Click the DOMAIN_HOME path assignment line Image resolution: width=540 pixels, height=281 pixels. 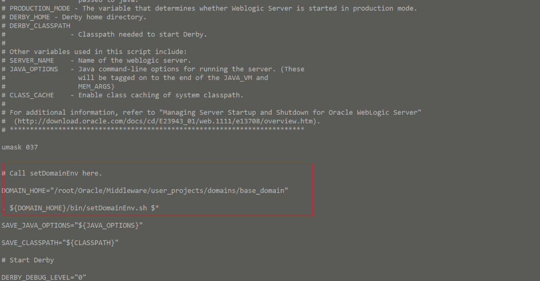click(x=144, y=191)
